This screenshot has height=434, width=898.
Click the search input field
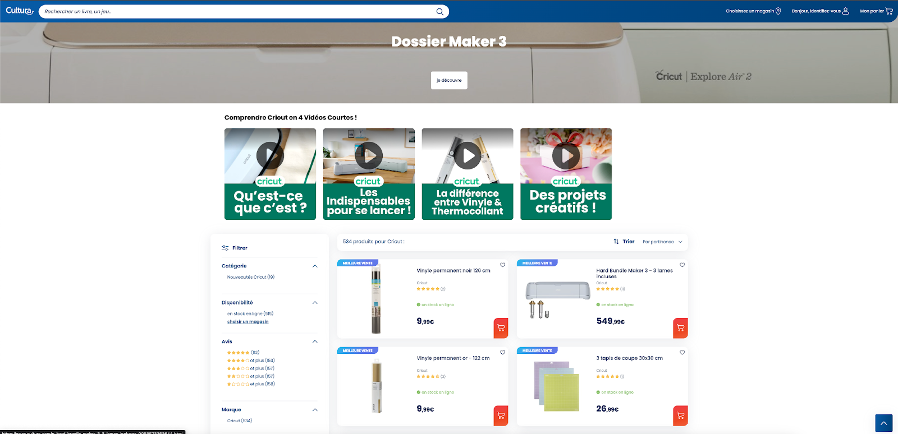[236, 12]
